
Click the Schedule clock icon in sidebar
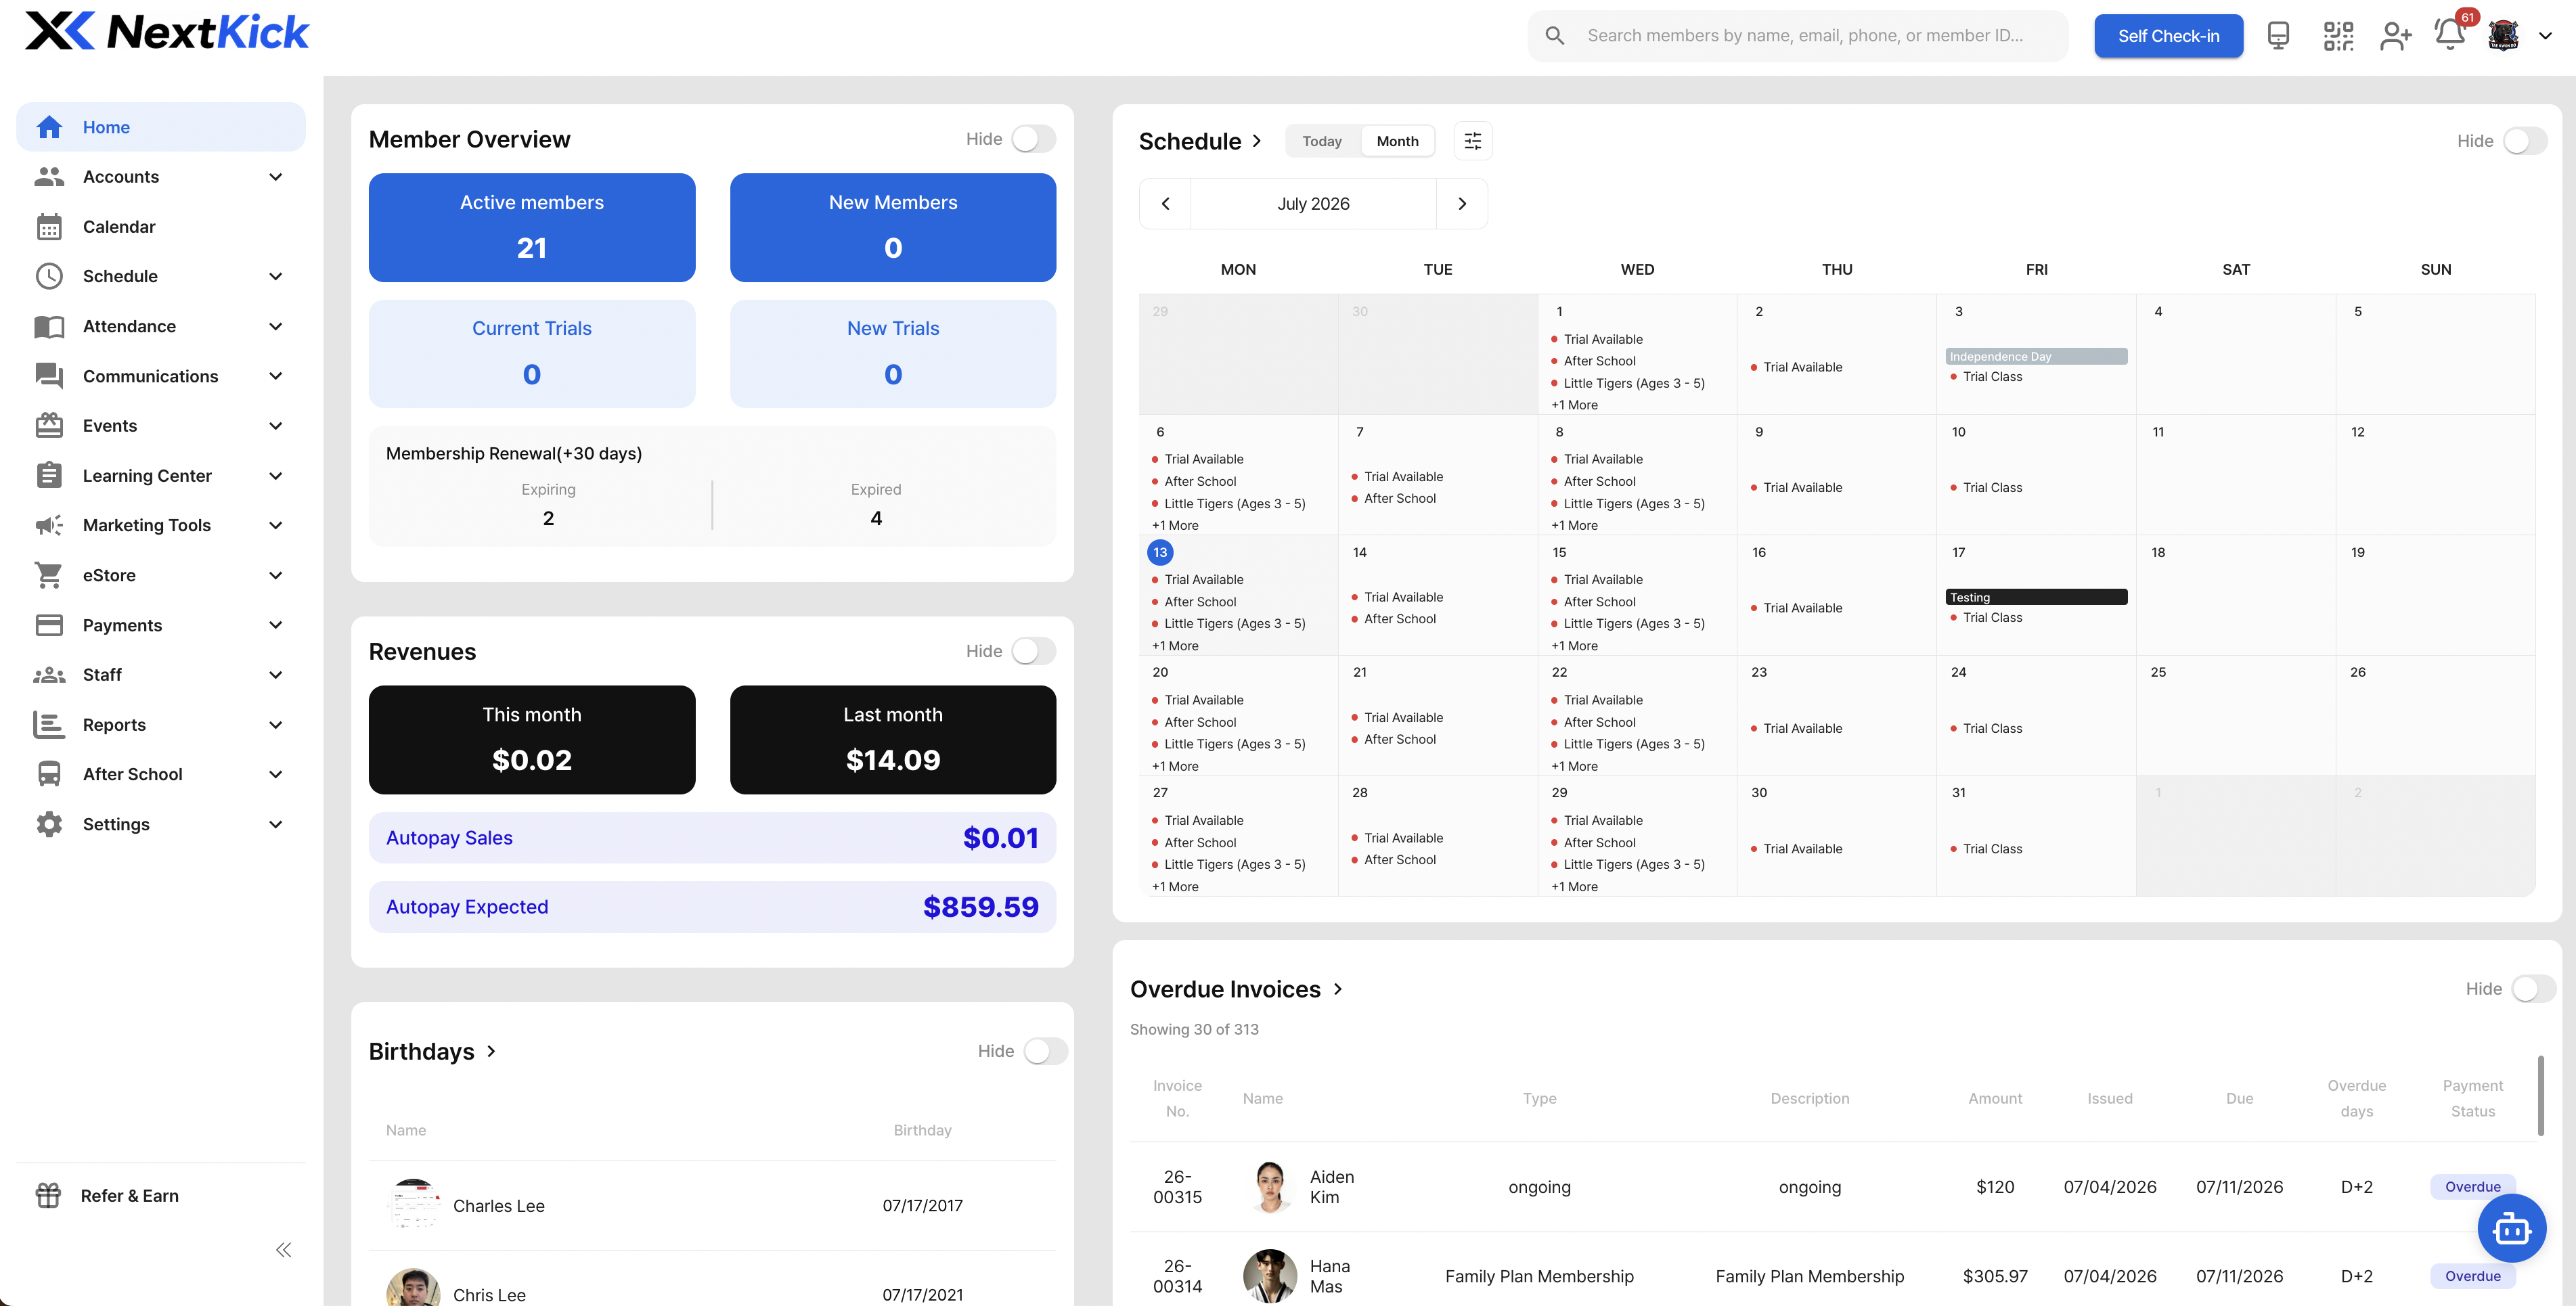coord(49,276)
